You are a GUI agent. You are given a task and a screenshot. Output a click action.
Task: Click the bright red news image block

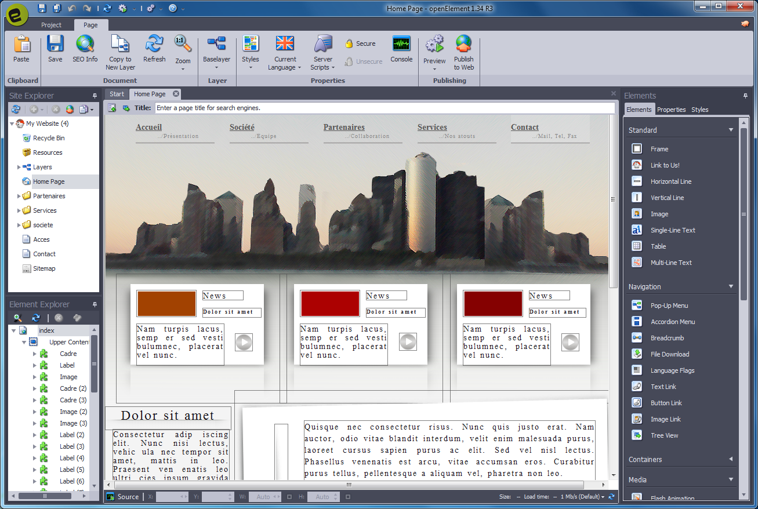pos(330,304)
